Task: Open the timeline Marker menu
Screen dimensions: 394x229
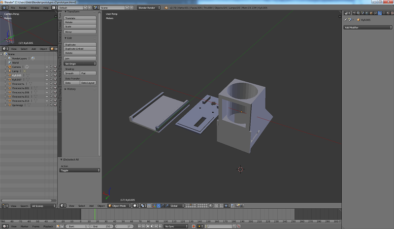Action: (x=24, y=226)
